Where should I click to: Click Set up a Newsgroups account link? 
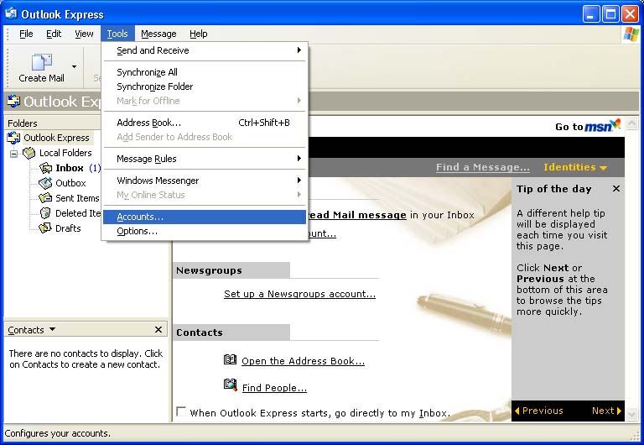[x=300, y=294]
